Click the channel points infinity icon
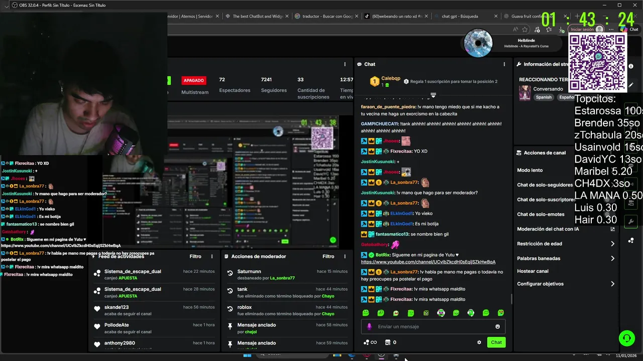 pyautogui.click(x=370, y=342)
